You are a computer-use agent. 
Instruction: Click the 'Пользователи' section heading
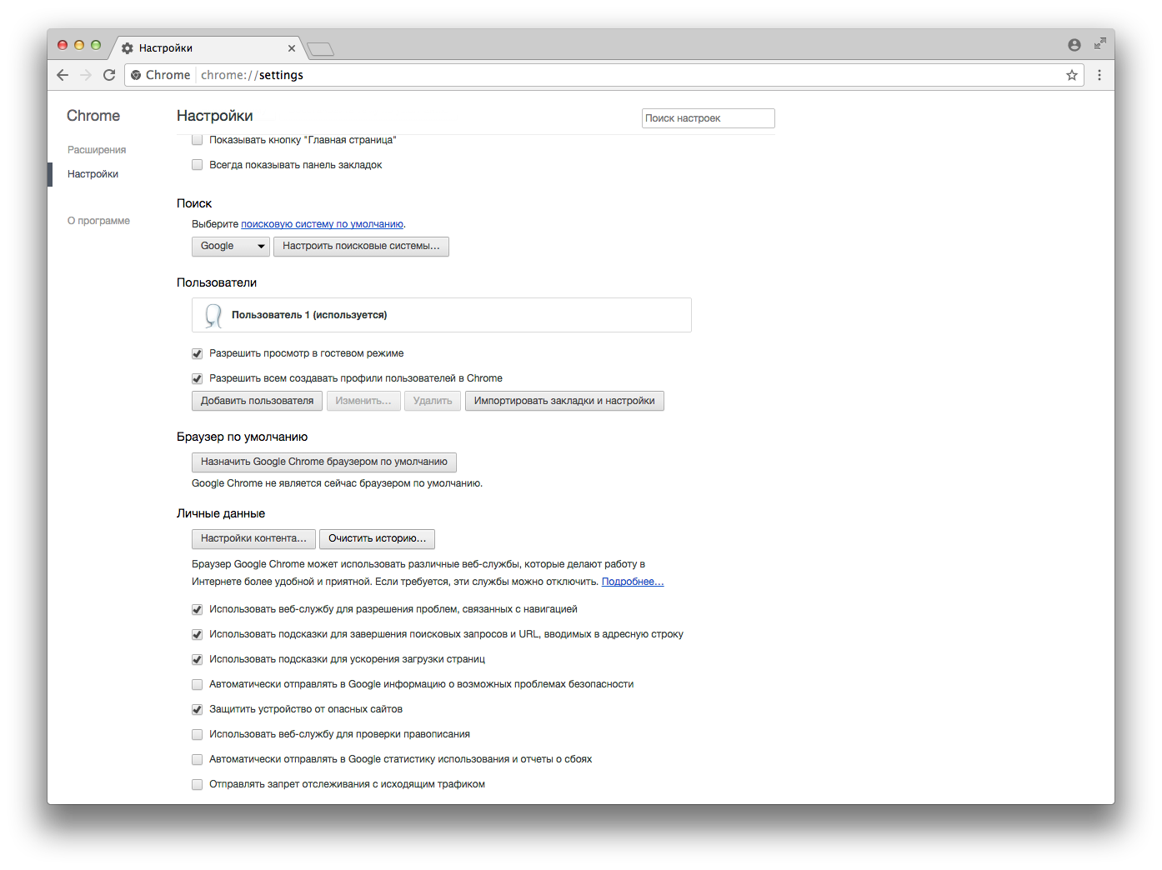pyautogui.click(x=217, y=282)
